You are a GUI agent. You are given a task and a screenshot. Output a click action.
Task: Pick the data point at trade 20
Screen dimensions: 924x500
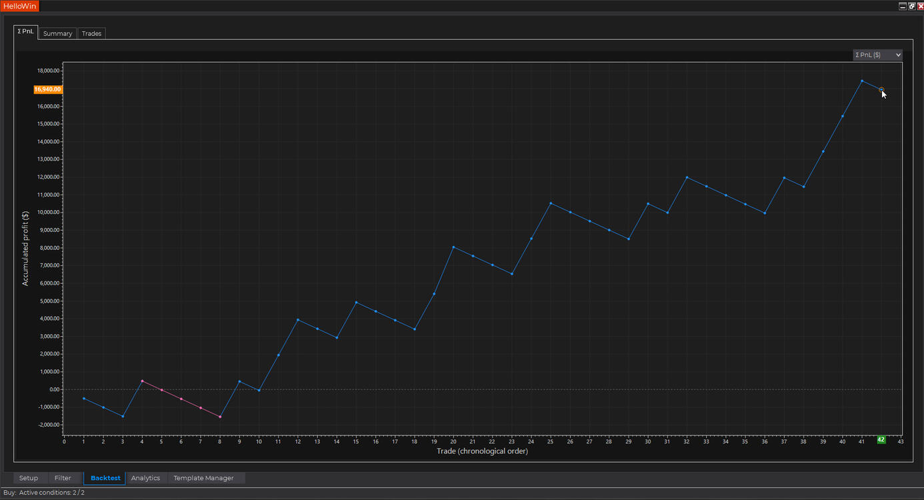click(x=453, y=247)
